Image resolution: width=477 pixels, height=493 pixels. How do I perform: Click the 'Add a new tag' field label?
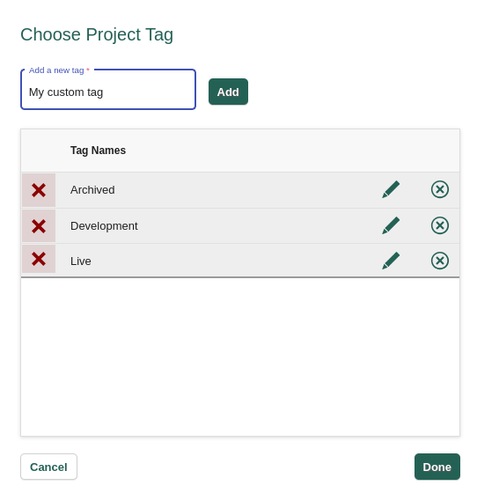[x=56, y=70]
